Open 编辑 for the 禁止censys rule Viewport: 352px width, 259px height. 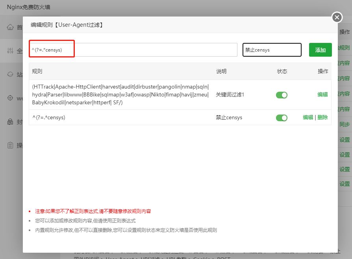point(308,118)
